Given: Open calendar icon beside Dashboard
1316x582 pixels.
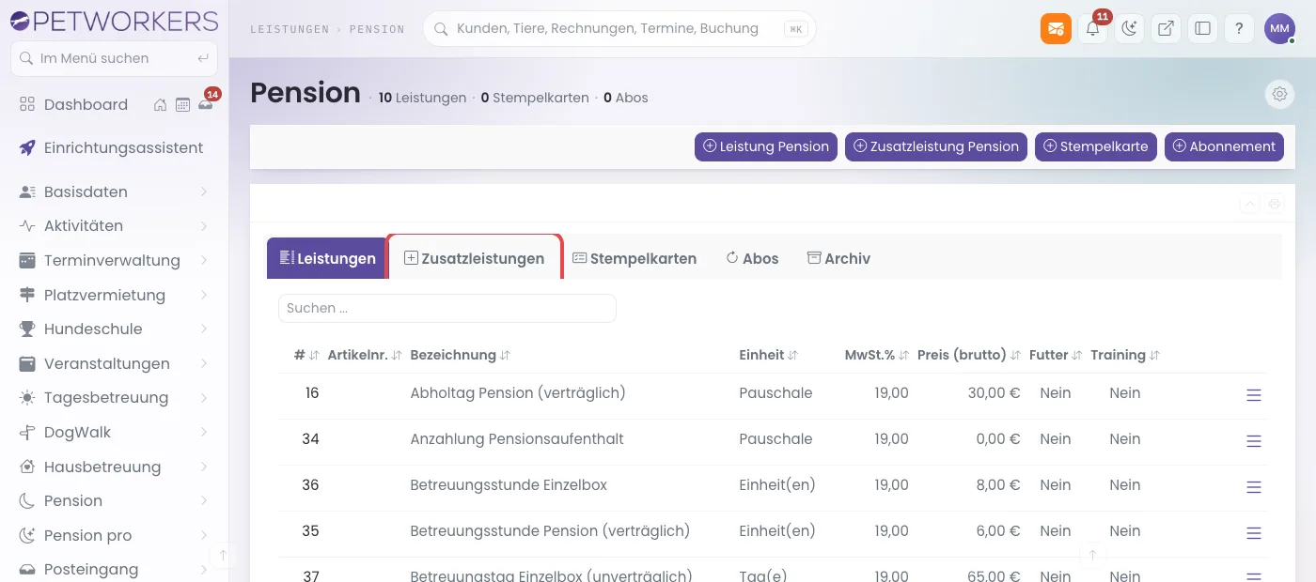Looking at the screenshot, I should (x=182, y=105).
